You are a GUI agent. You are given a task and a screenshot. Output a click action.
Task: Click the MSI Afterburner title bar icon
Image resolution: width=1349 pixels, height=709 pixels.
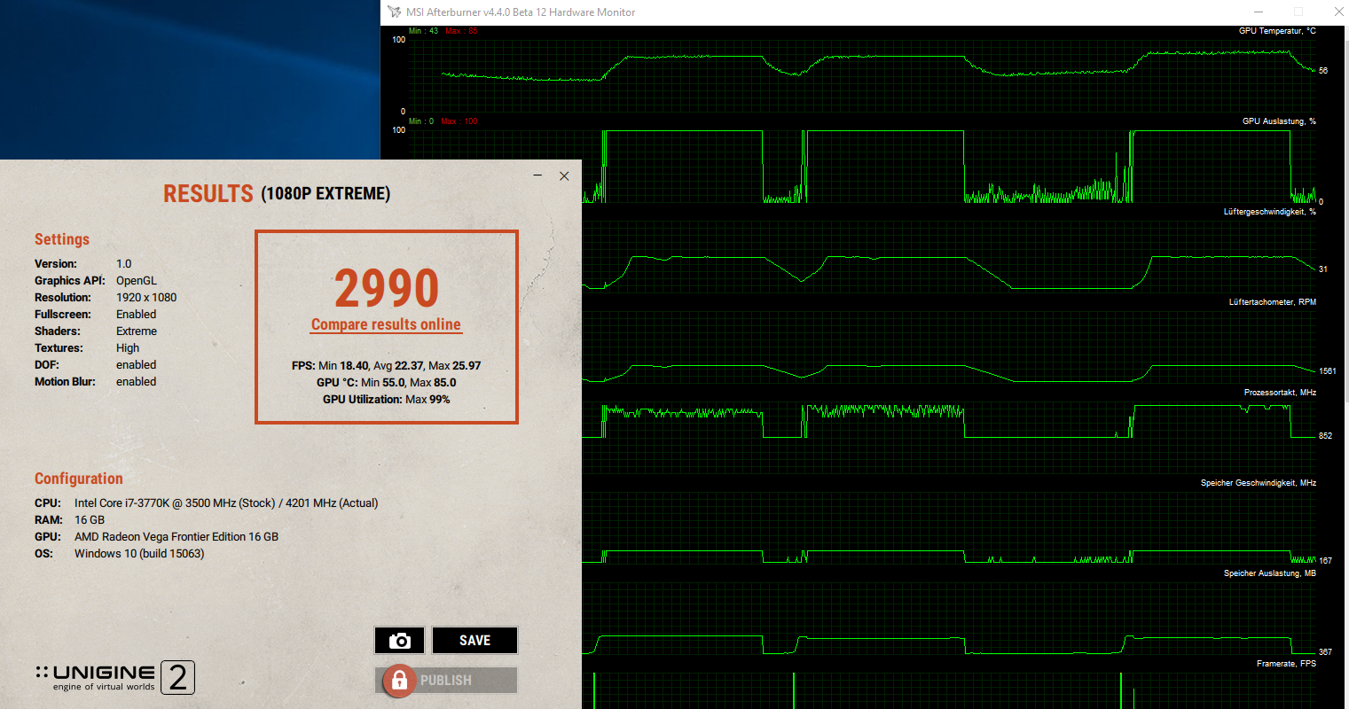tap(395, 12)
